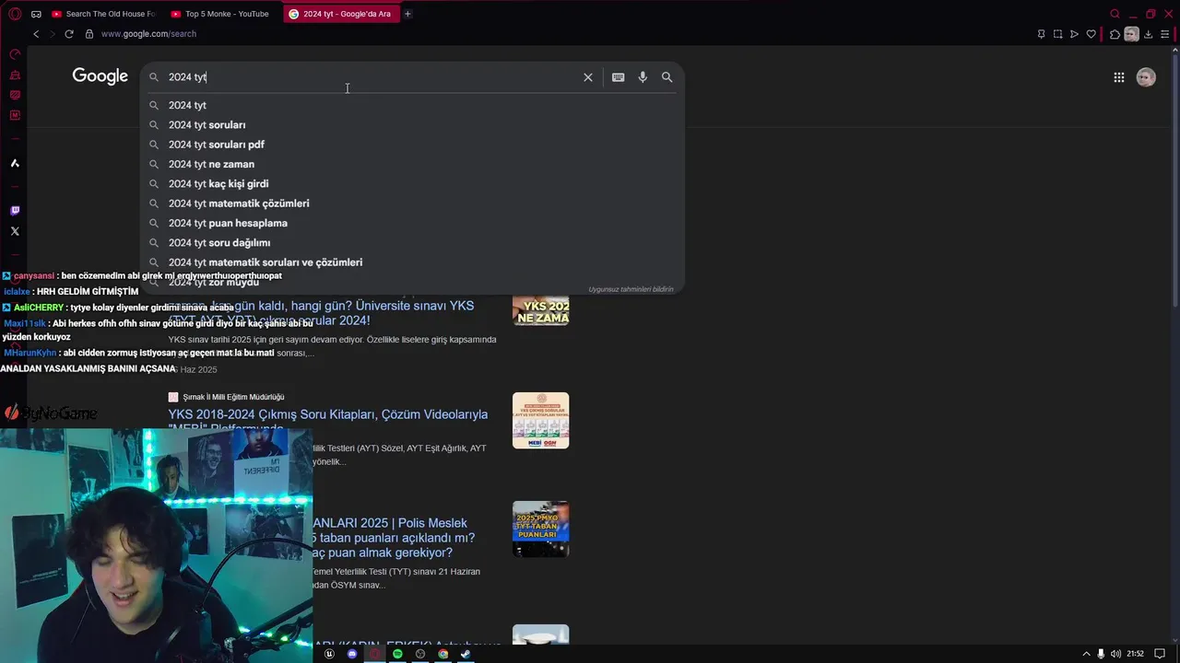Open Spotify from the taskbar
This screenshot has height=663, width=1180.
coord(397,654)
